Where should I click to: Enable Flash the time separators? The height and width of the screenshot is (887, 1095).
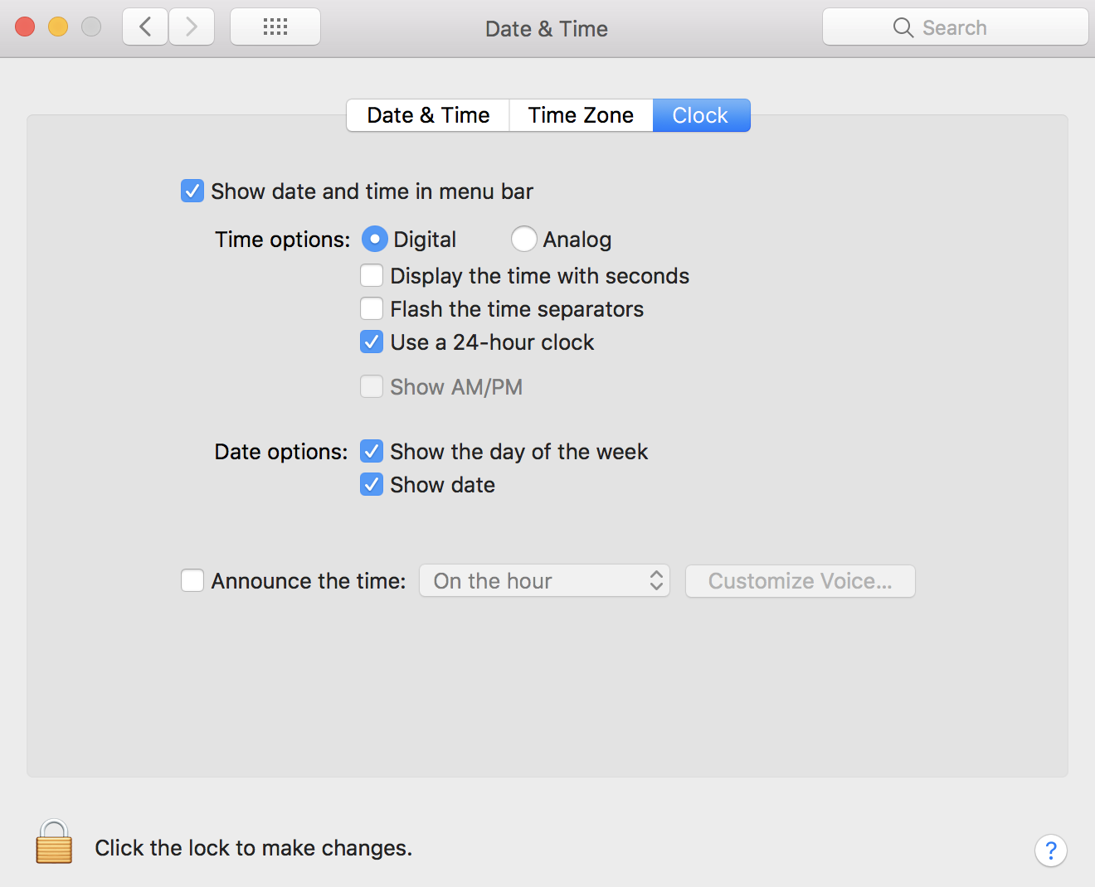372,309
